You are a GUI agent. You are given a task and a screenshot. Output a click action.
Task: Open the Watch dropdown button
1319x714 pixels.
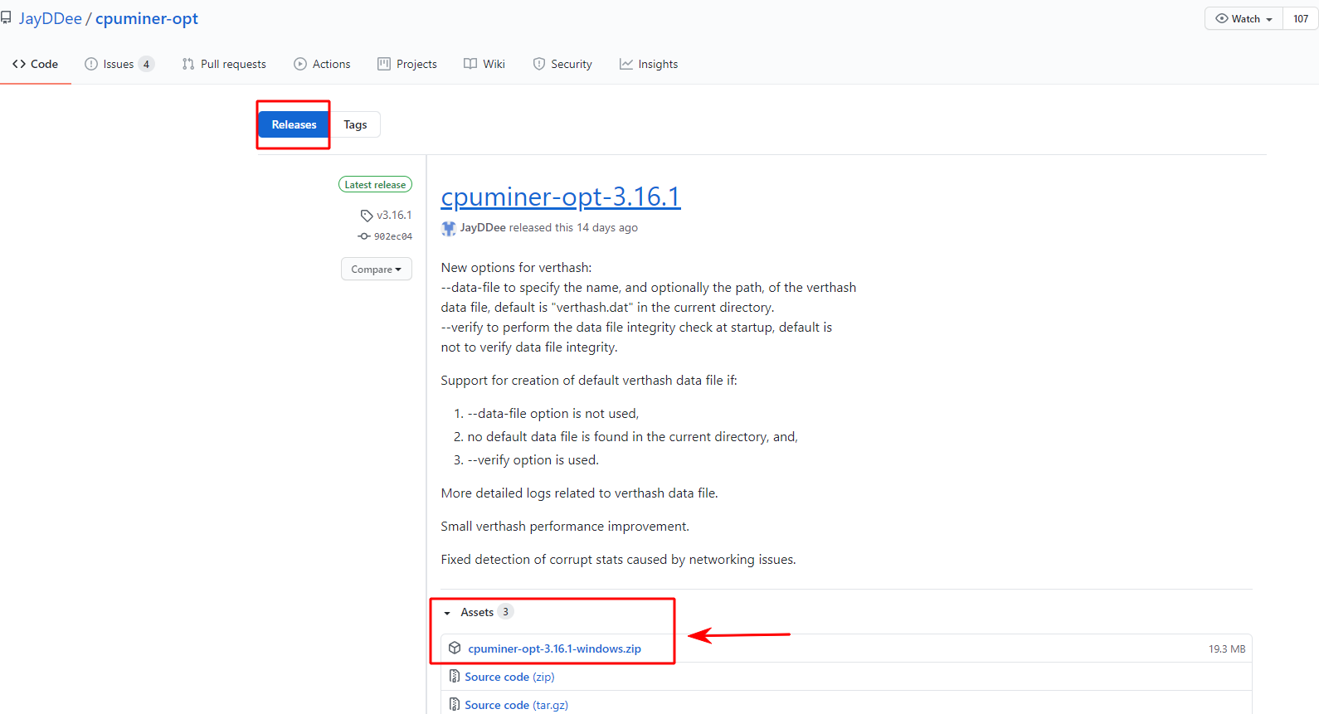click(1244, 18)
